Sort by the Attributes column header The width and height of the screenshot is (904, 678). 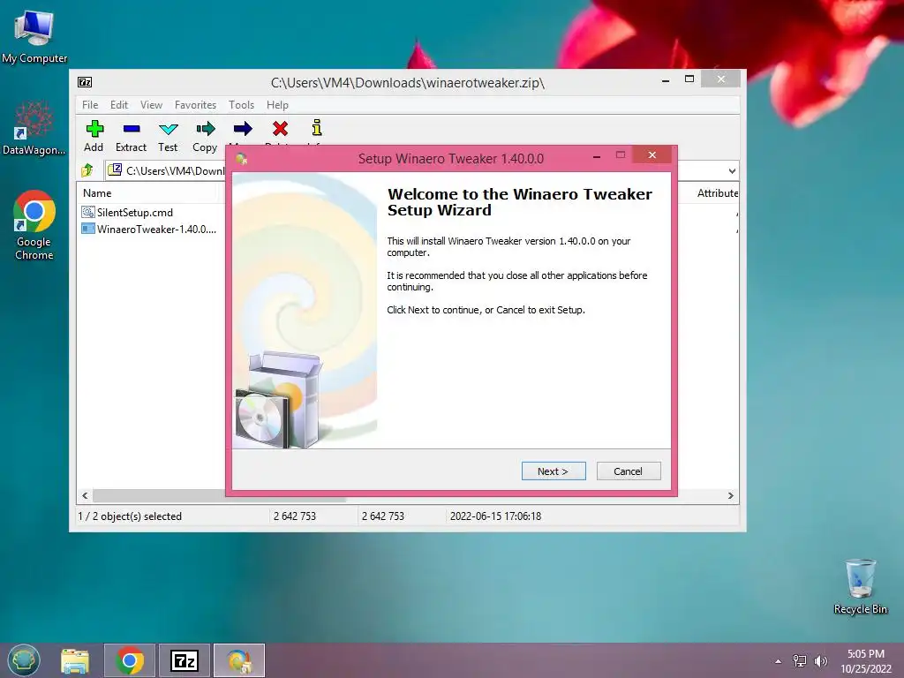[x=717, y=193]
